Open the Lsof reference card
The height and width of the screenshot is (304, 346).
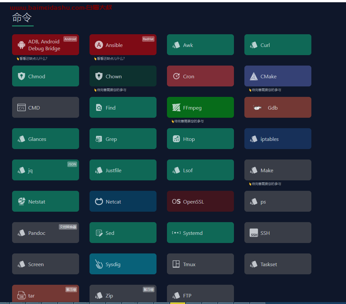[x=200, y=170]
